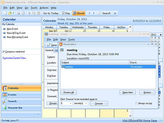Click the Print toolbar icon

[x=18, y=13]
